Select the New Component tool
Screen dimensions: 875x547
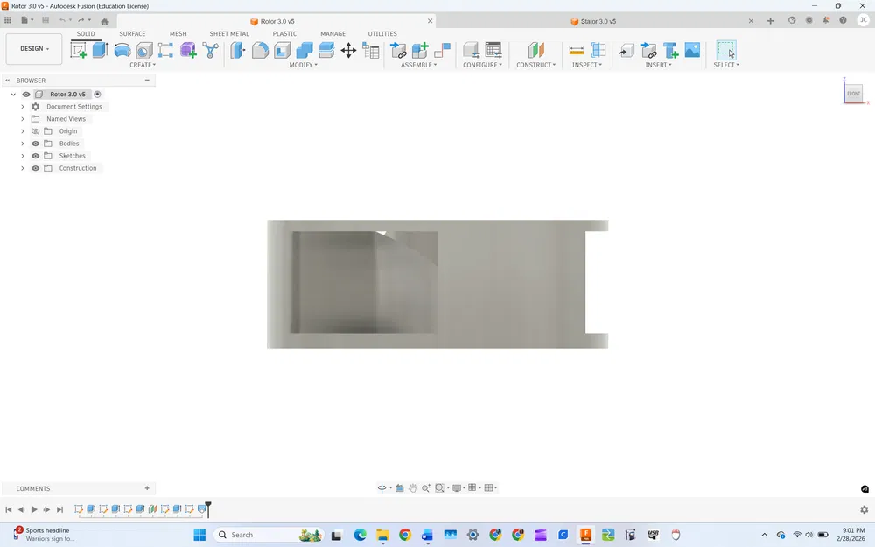pos(420,50)
